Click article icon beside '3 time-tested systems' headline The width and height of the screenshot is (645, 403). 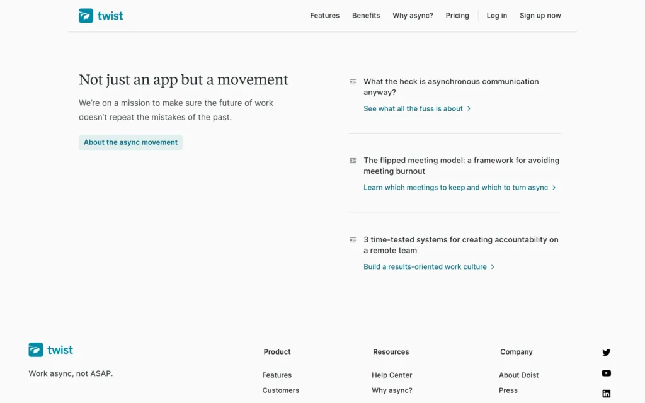[x=353, y=240]
